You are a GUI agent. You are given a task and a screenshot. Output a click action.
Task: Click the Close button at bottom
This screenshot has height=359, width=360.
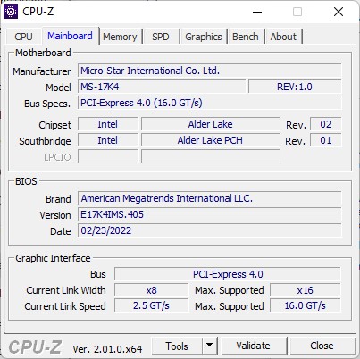322,346
